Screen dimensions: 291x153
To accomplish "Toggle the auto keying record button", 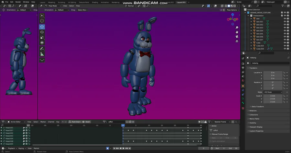I will [x=107, y=148].
